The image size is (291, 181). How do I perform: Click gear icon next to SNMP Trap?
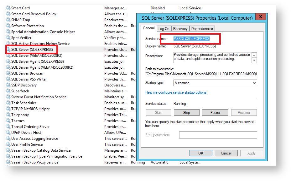tap(8, 20)
